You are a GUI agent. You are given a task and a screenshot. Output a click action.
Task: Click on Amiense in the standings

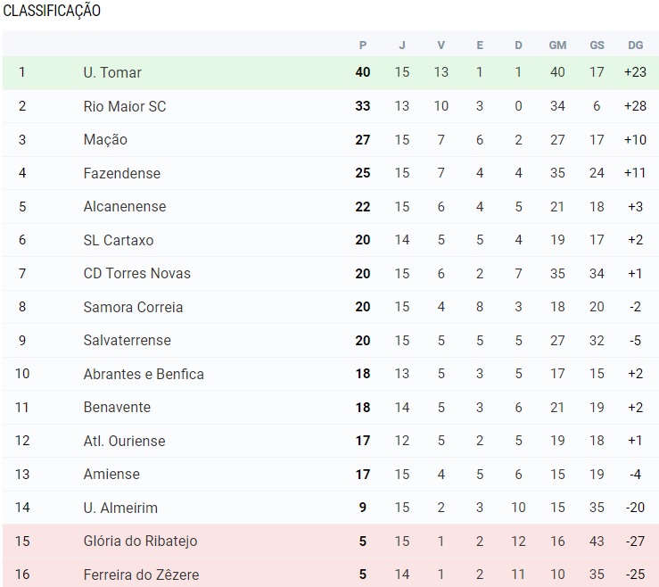point(111,474)
